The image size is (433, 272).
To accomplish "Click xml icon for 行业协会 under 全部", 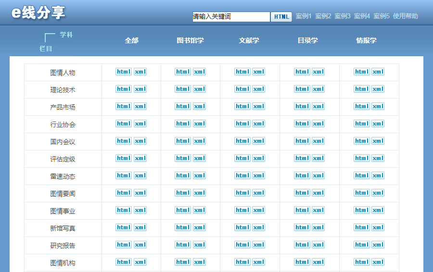I will click(x=140, y=124).
